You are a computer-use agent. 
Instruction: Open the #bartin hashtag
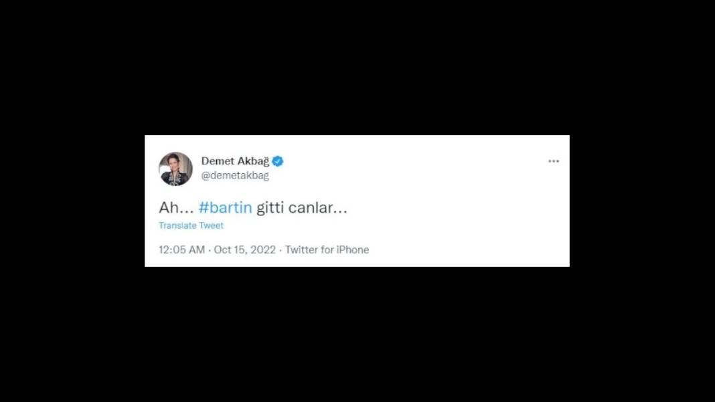[225, 207]
